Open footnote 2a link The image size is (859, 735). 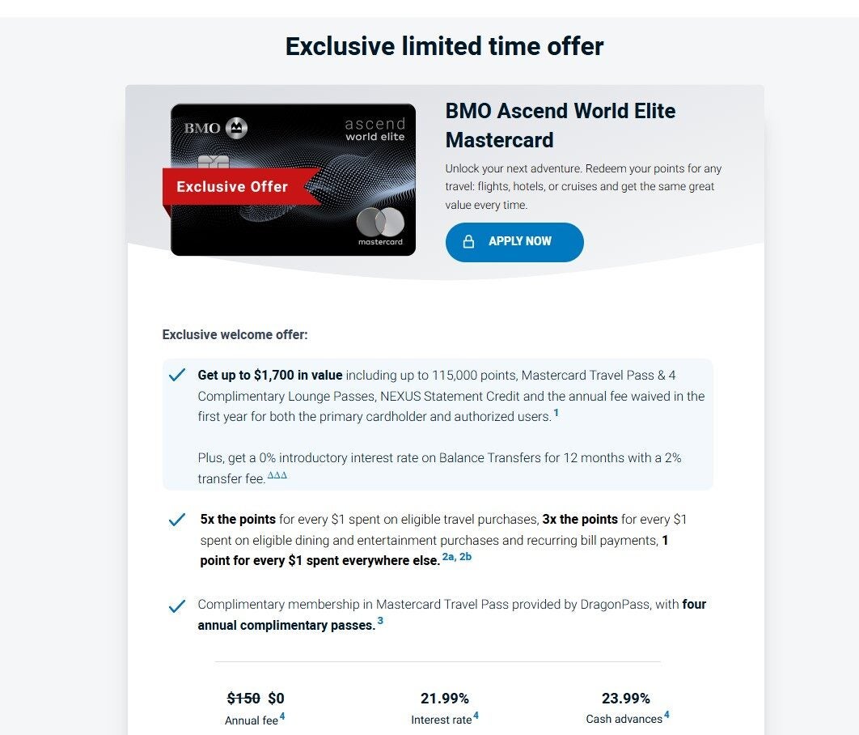click(x=448, y=557)
